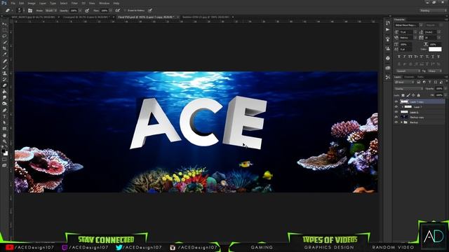This screenshot has height=252, width=449.
Task: Expand the Backup group folder
Action: [401, 122]
